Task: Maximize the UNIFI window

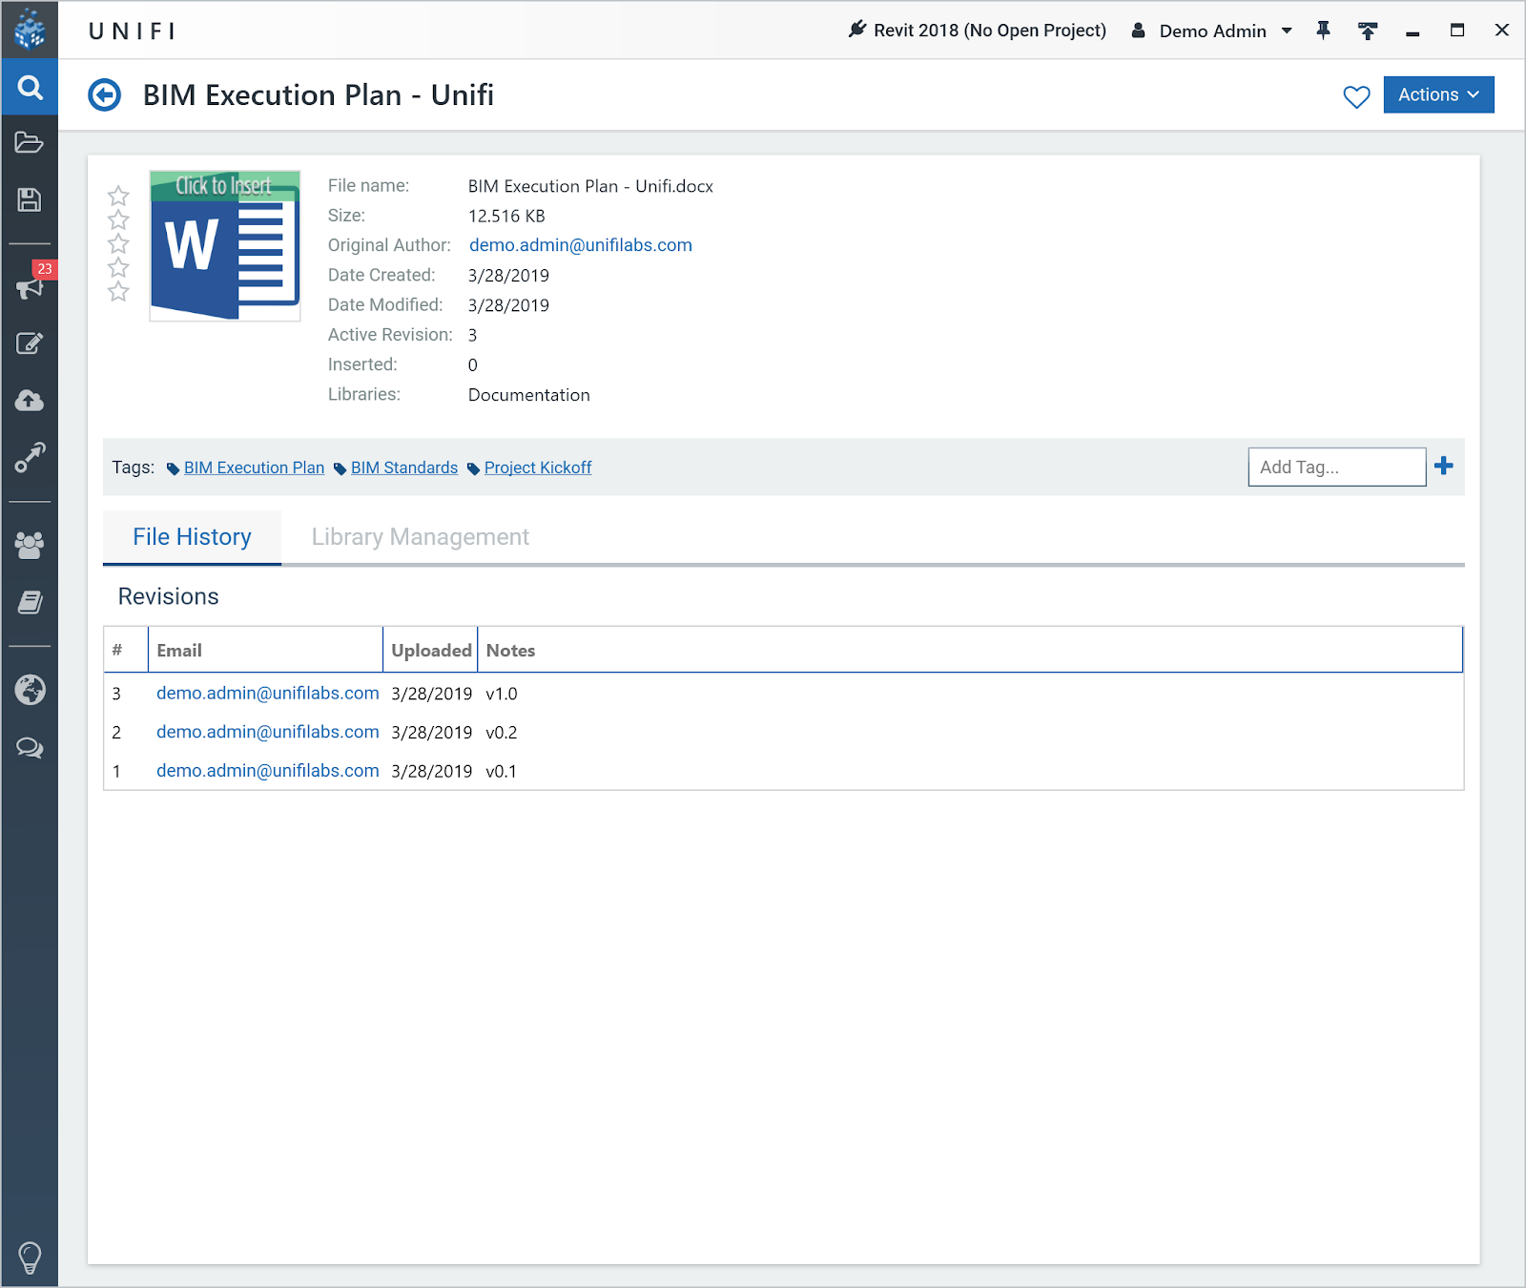Action: coord(1457,31)
